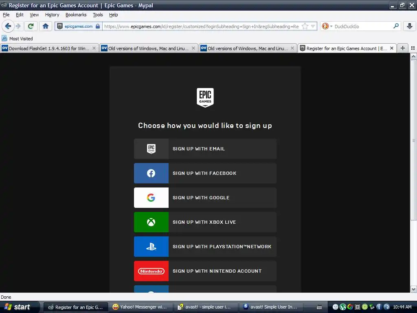The image size is (417, 313).
Task: Click the browser Back arrow button
Action: (8, 26)
